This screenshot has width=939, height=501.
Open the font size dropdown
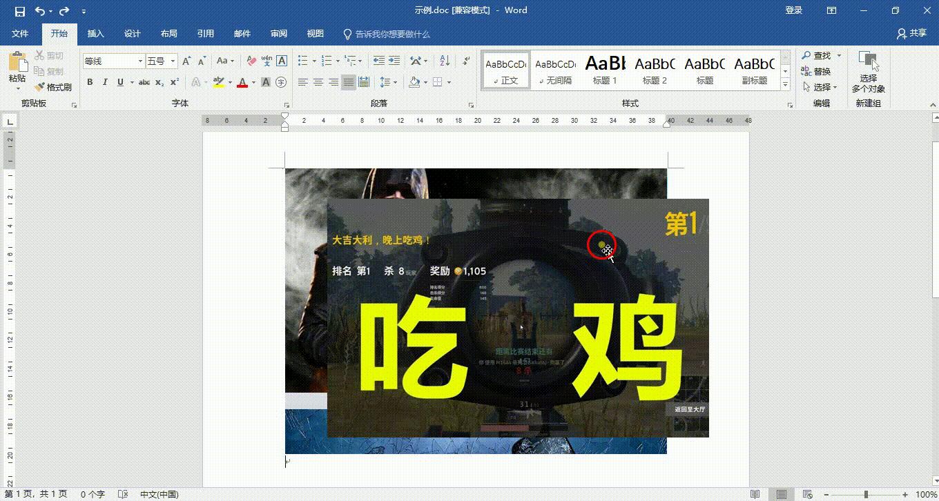click(x=170, y=60)
